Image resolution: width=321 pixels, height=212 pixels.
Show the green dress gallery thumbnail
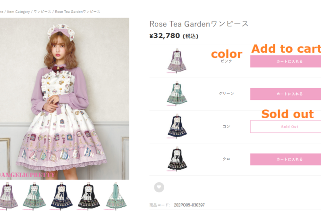(x=35, y=196)
